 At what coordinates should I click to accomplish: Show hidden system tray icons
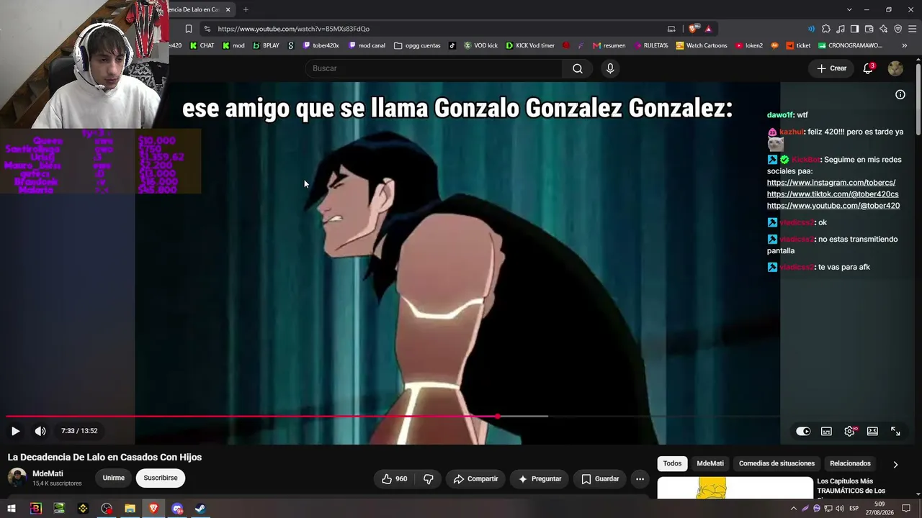(794, 509)
